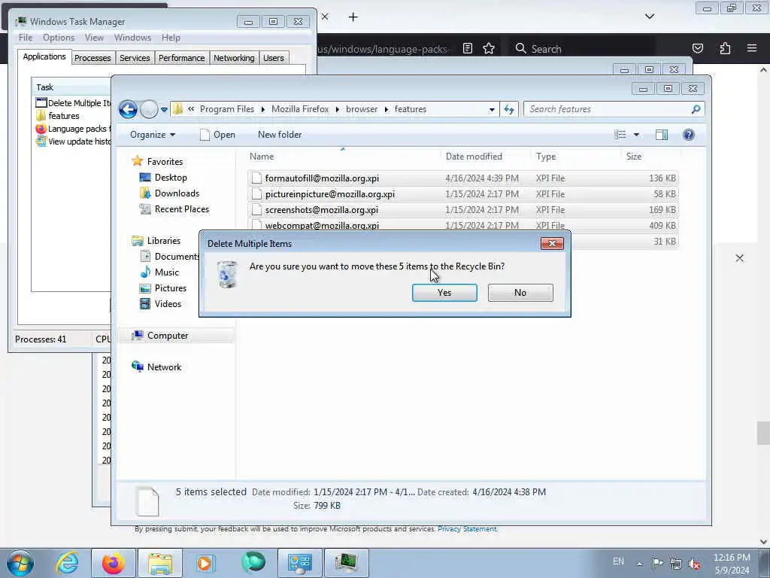Open the Windows Start button
The image size is (770, 578).
pos(20,563)
